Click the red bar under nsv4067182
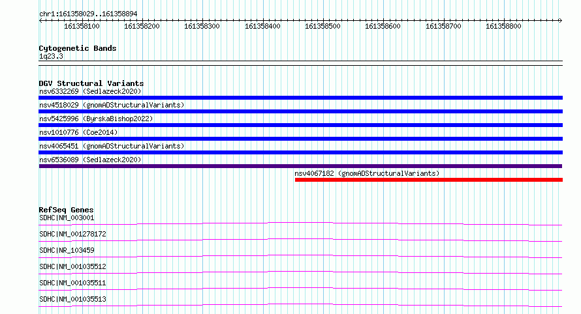581x314 pixels. point(429,180)
